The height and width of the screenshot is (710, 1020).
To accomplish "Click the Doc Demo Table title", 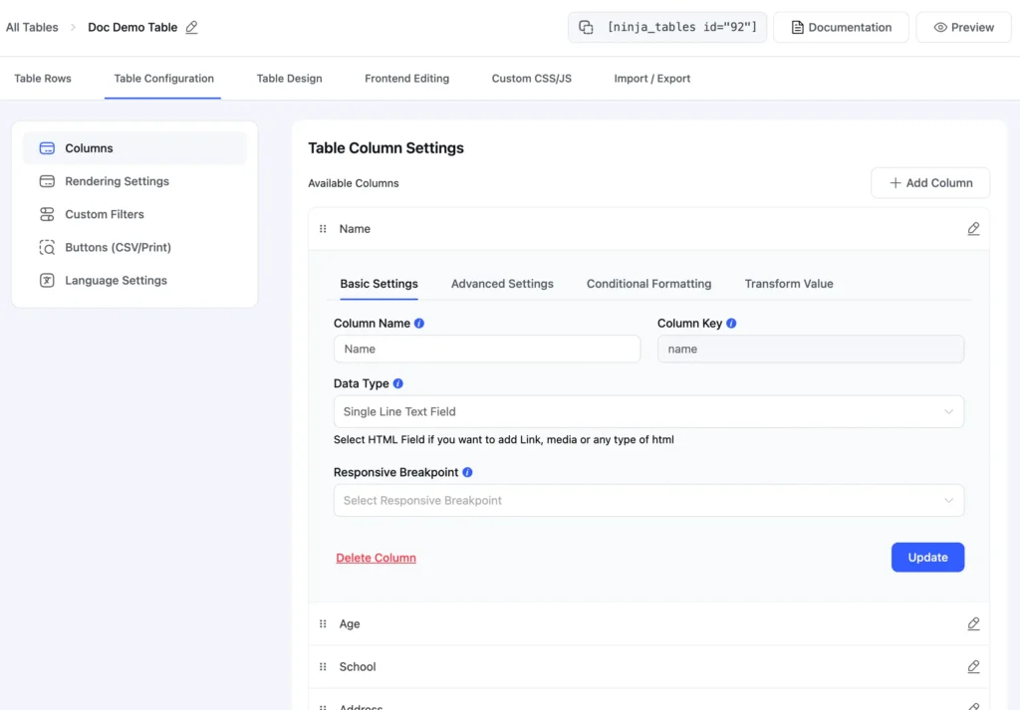I will (x=132, y=27).
